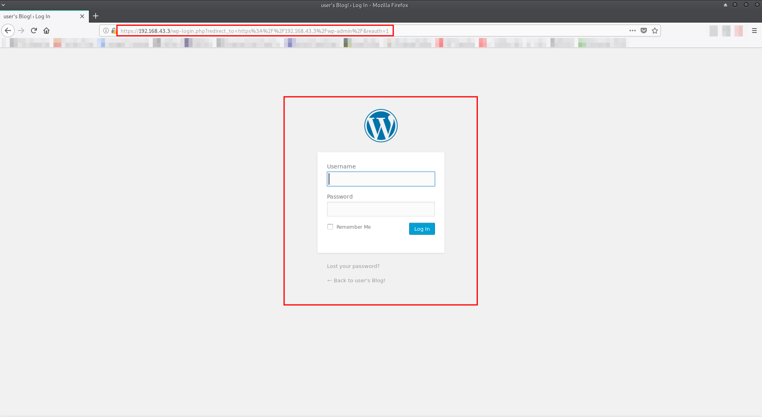Click the URL address bar text
Image resolution: width=762 pixels, height=417 pixels.
(x=255, y=31)
